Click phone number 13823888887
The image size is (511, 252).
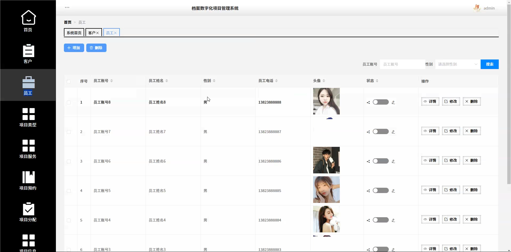pyautogui.click(x=270, y=132)
